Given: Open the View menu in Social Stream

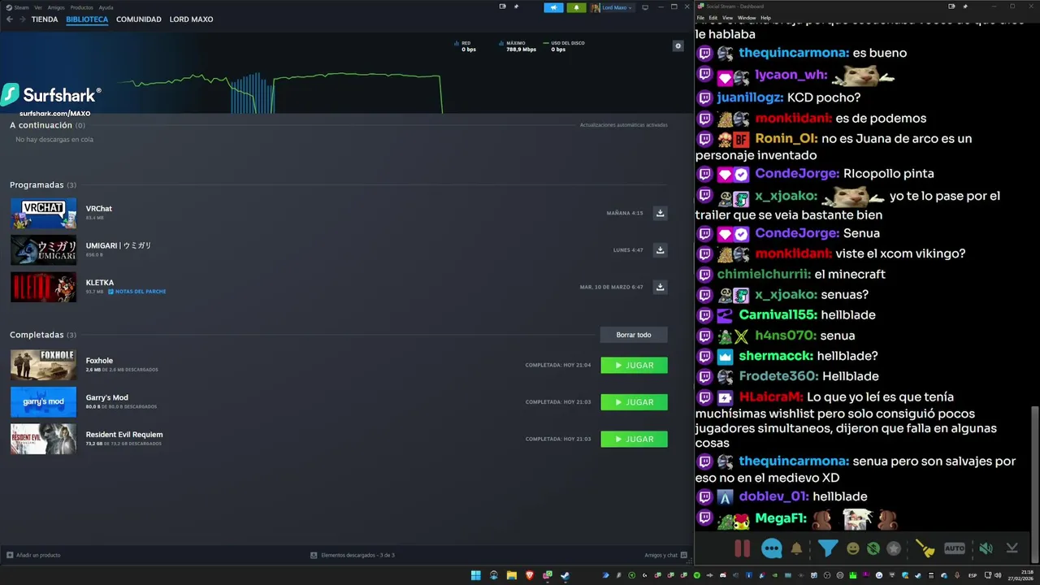Looking at the screenshot, I should coord(727,18).
